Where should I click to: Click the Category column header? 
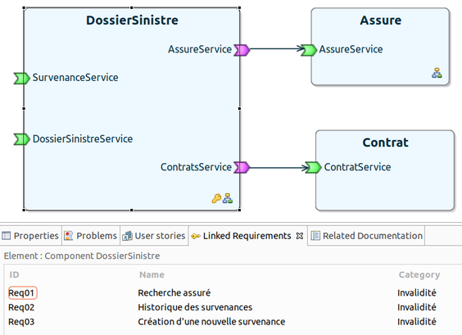click(419, 274)
